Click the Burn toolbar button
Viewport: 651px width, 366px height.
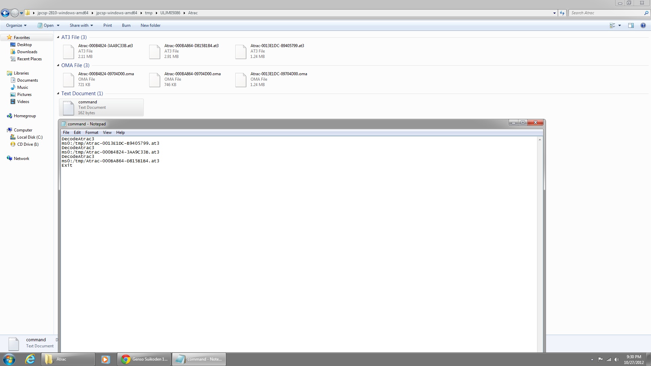tap(126, 25)
